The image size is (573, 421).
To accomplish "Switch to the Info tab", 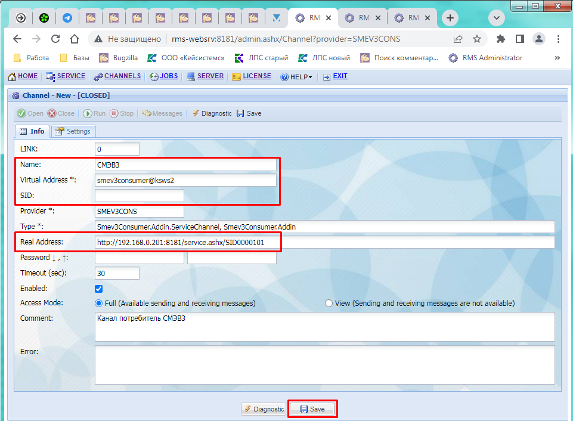I will pyautogui.click(x=32, y=131).
